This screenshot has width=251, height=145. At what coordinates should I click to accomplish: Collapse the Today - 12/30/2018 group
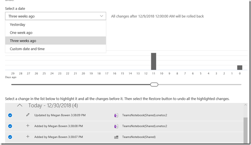[20, 105]
